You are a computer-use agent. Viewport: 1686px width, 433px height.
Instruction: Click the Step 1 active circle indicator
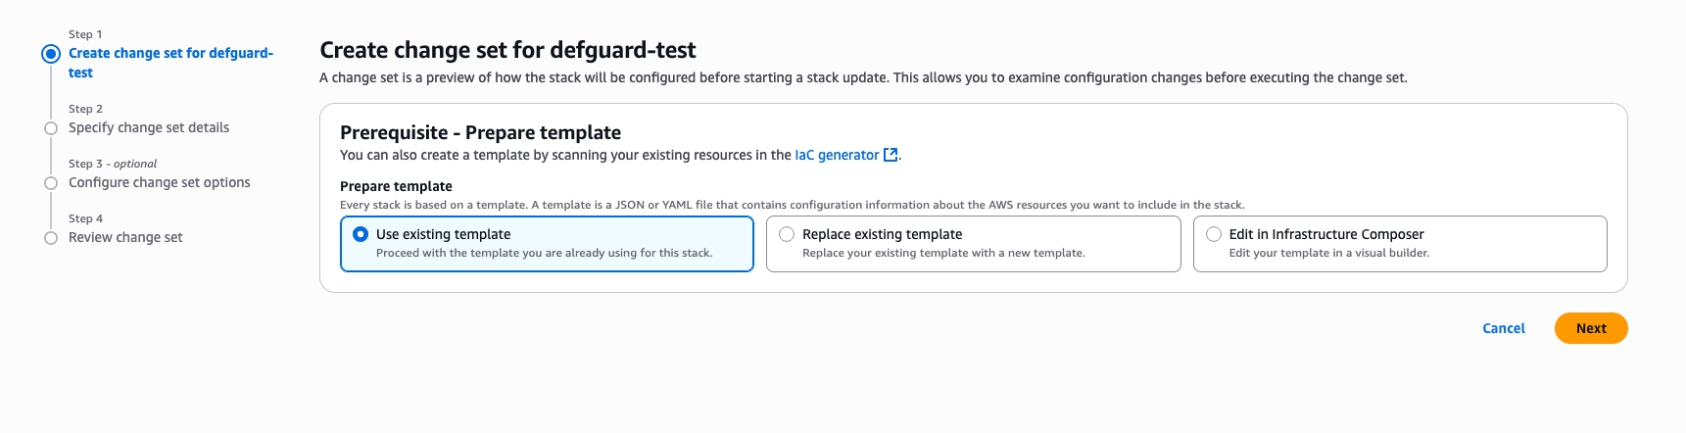pyautogui.click(x=51, y=54)
